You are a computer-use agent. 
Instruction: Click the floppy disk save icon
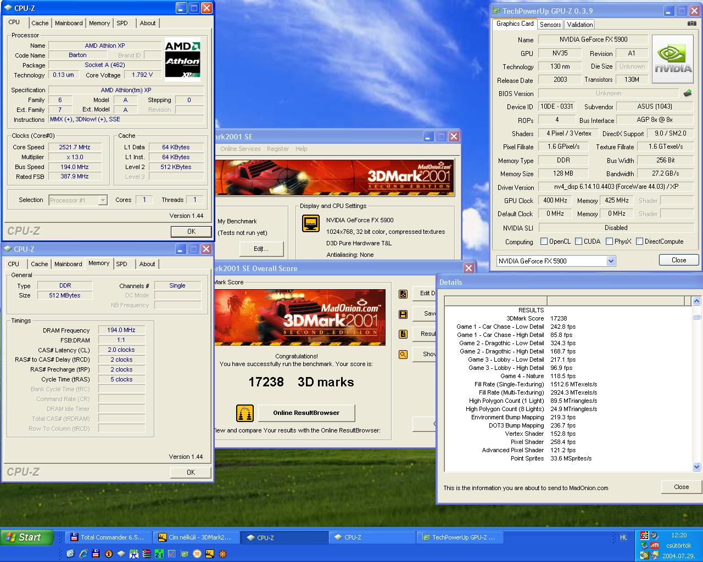[x=403, y=314]
